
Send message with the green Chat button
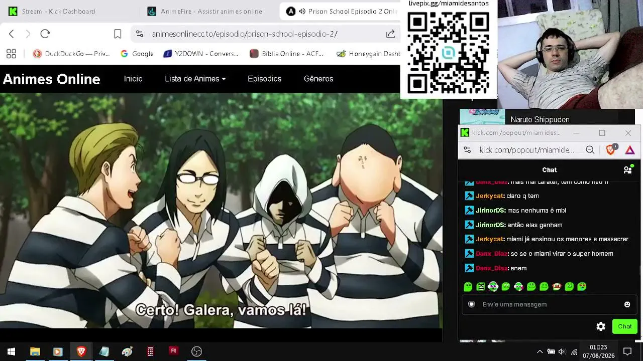tap(625, 326)
